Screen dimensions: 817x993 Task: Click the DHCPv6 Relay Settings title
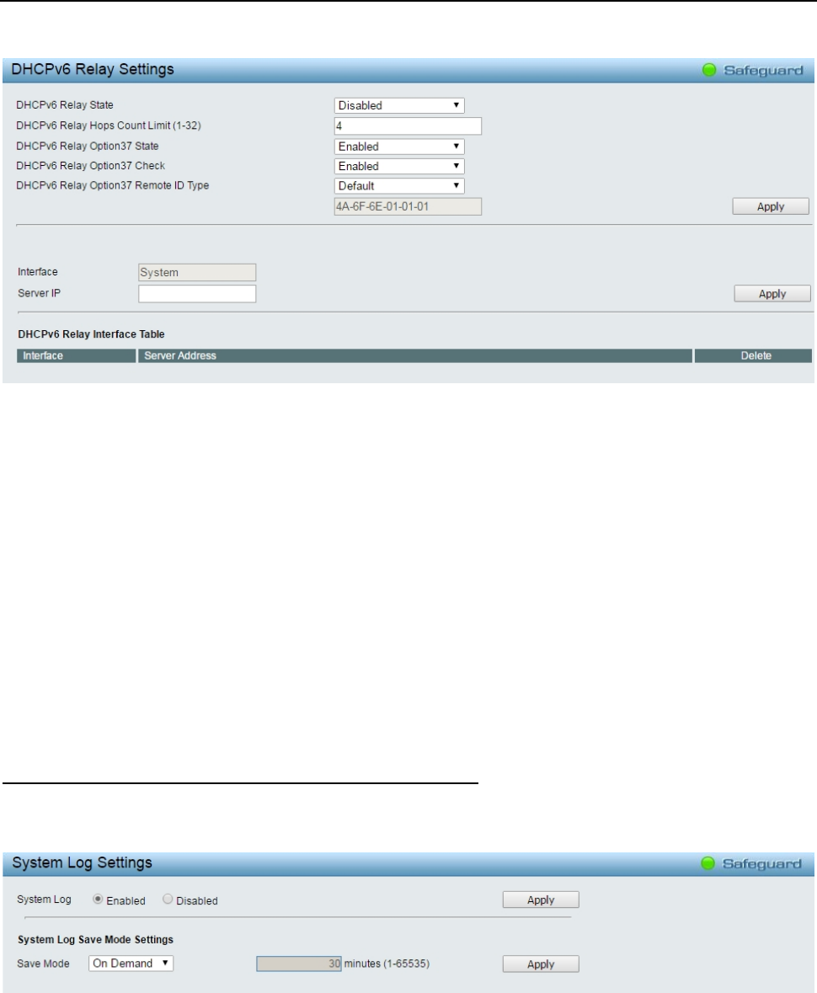(x=93, y=70)
